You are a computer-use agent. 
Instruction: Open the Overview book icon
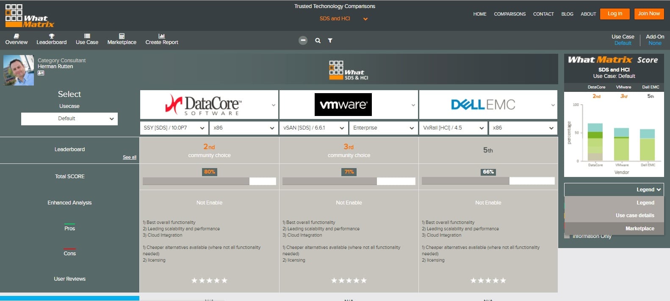pyautogui.click(x=17, y=36)
